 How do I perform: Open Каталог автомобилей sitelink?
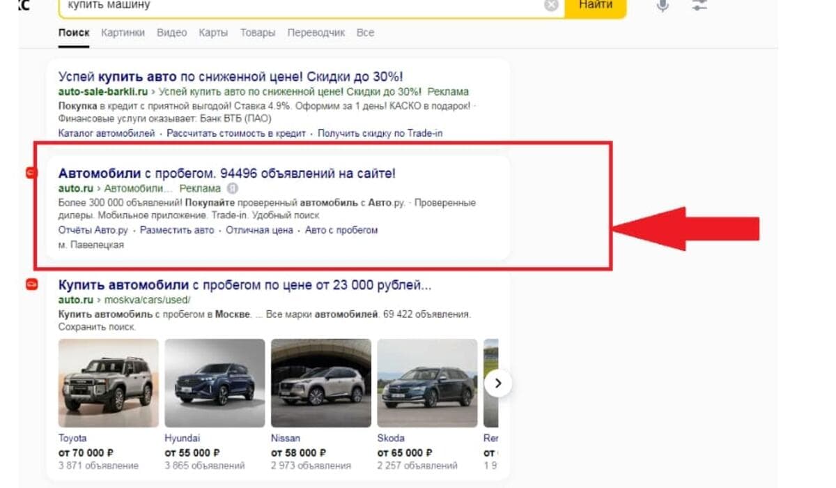point(107,133)
